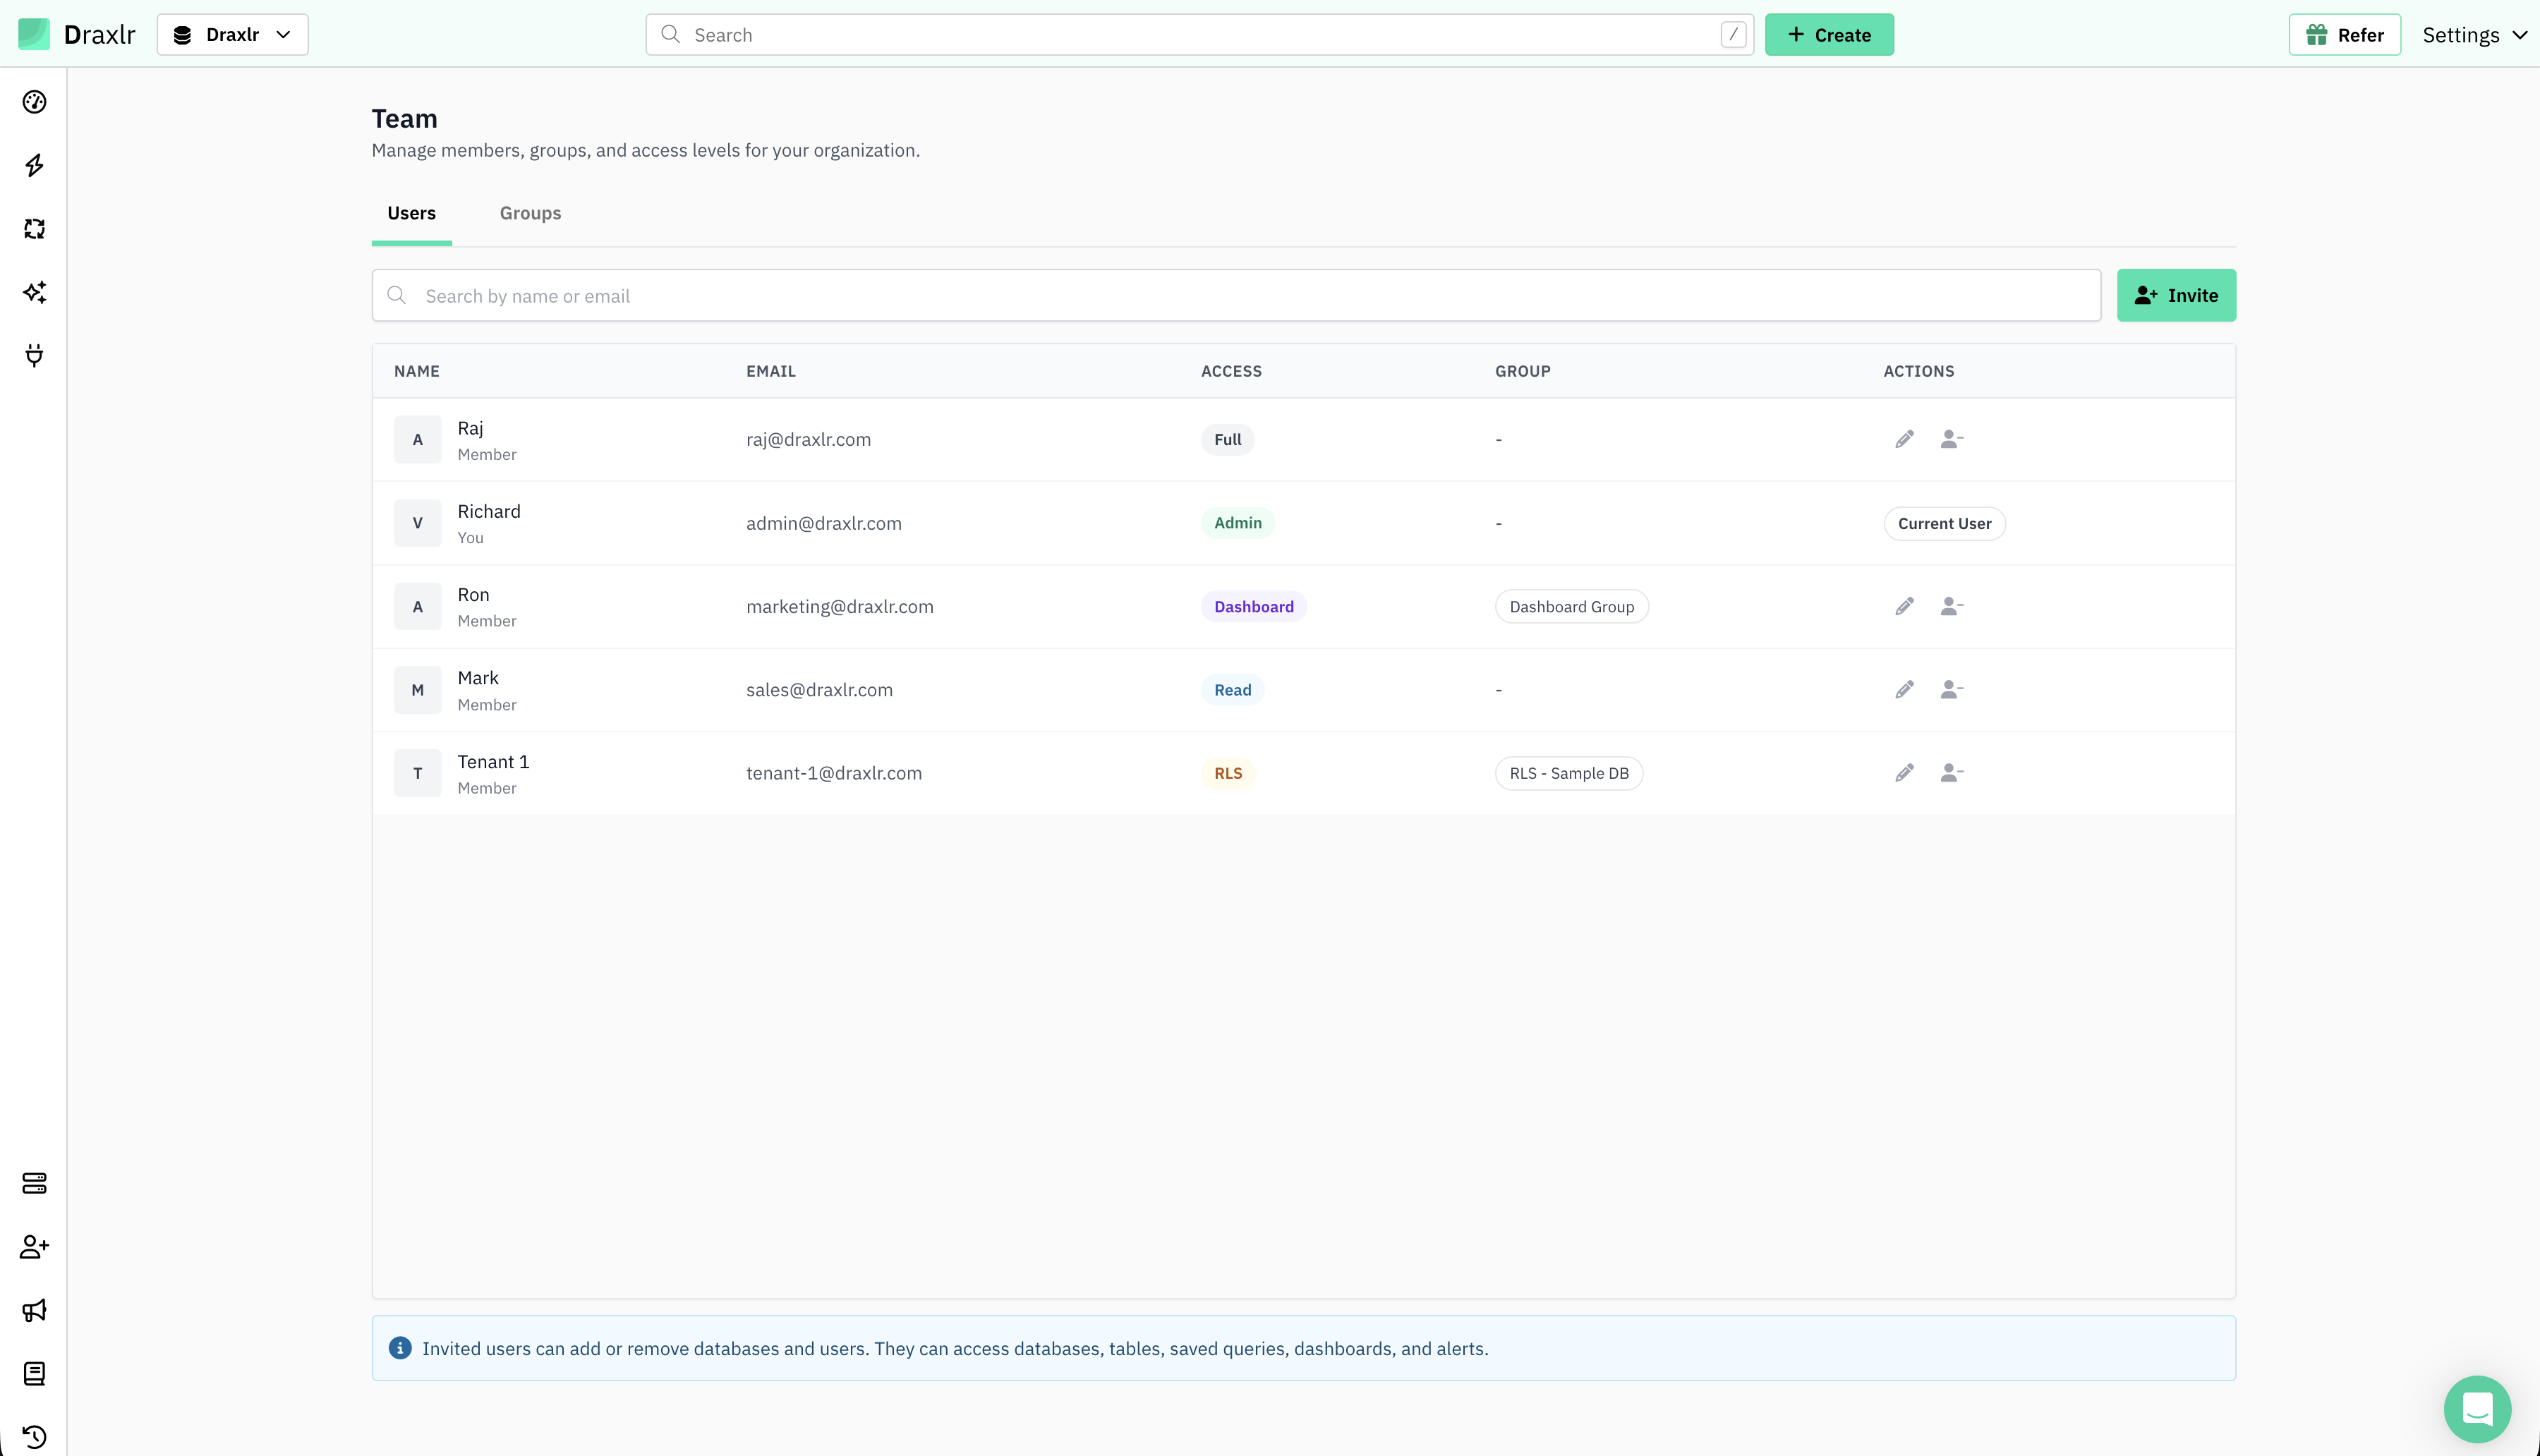Remove Mark using the remove-user icon
Image resolution: width=2540 pixels, height=1456 pixels.
pyautogui.click(x=1951, y=689)
